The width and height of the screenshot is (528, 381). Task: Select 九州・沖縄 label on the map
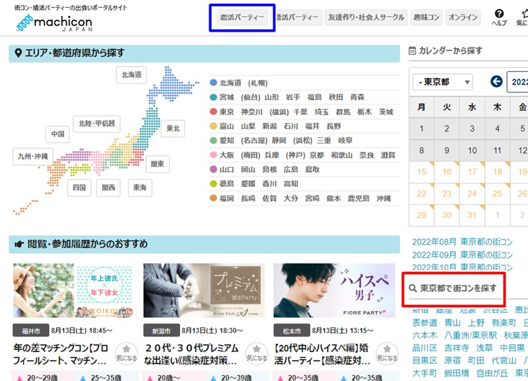point(32,156)
